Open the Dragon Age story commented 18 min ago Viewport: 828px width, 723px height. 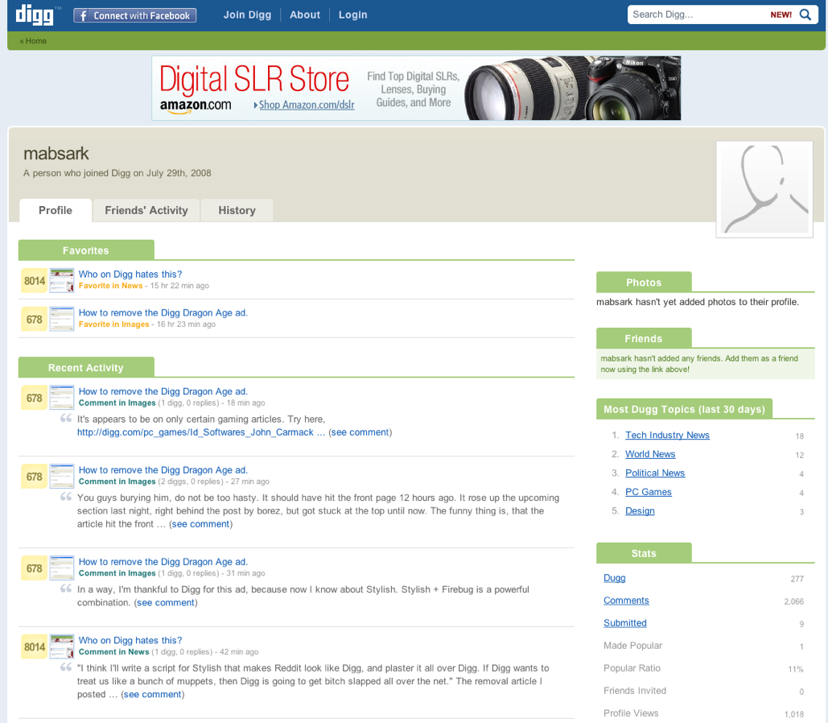coord(163,391)
